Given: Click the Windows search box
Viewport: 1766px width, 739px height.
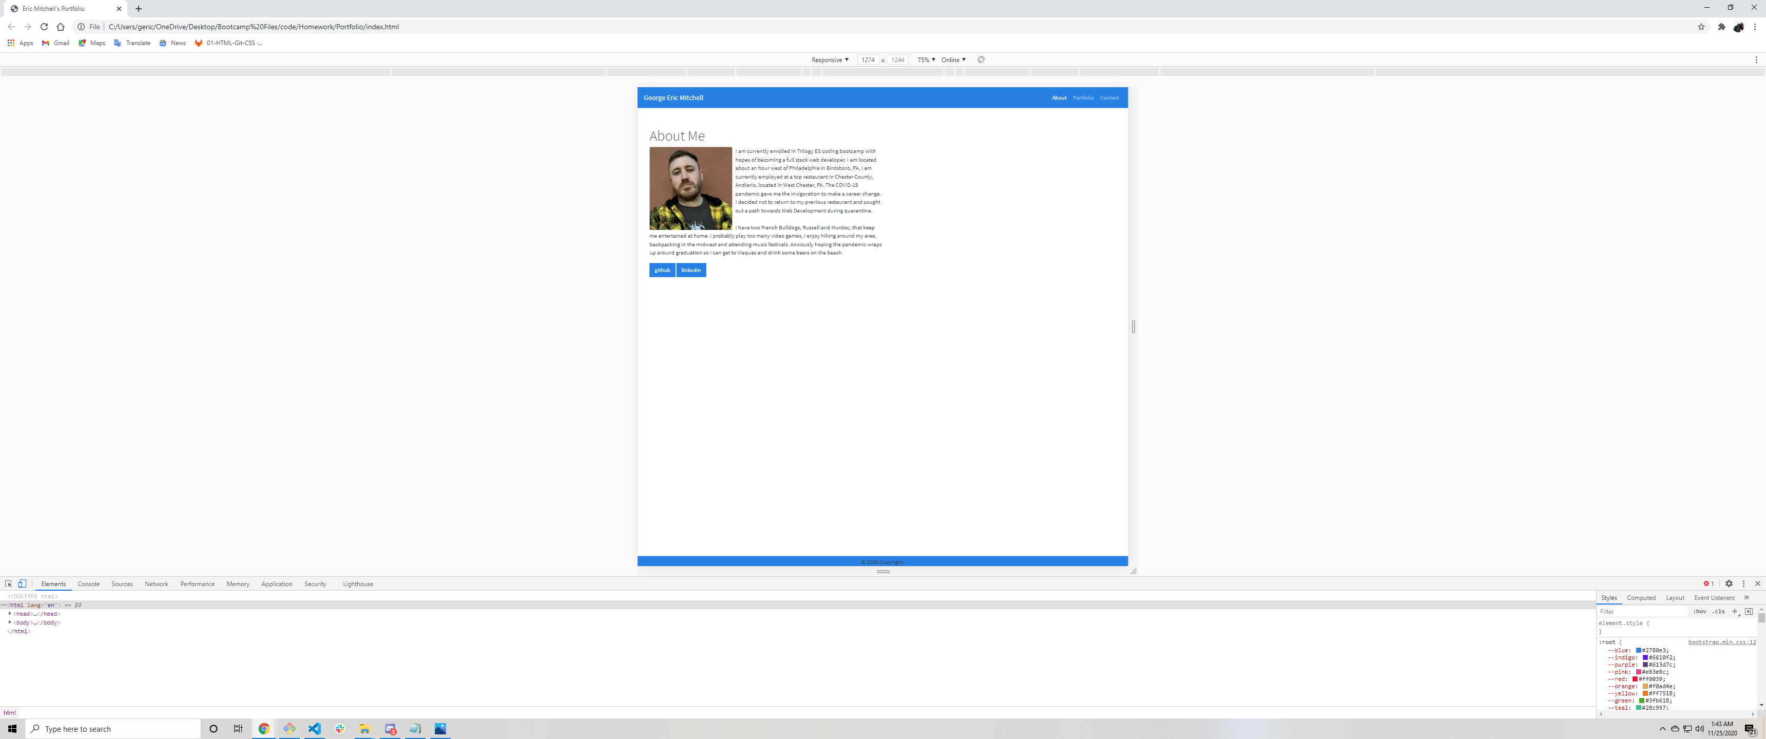Looking at the screenshot, I should [x=113, y=729].
